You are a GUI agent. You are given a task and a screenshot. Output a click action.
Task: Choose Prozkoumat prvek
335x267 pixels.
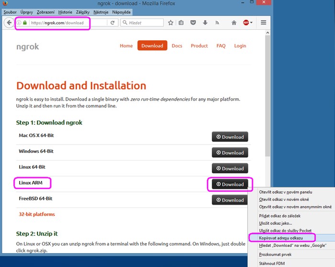291,255
